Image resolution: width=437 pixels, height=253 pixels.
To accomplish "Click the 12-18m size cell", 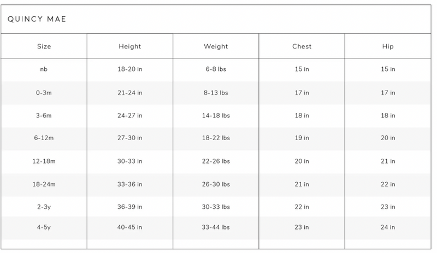I will click(x=44, y=161).
